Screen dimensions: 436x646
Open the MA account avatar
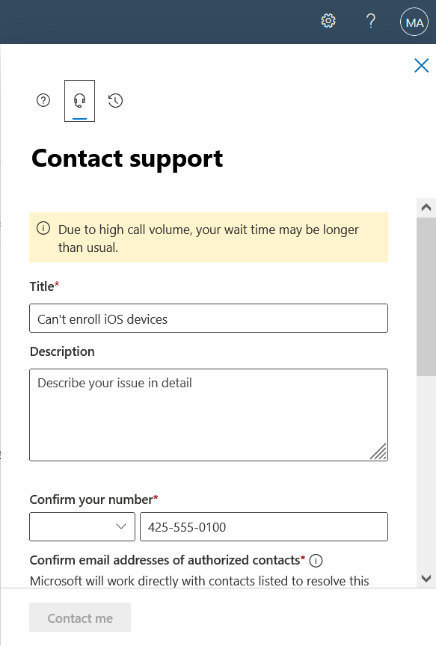point(414,22)
